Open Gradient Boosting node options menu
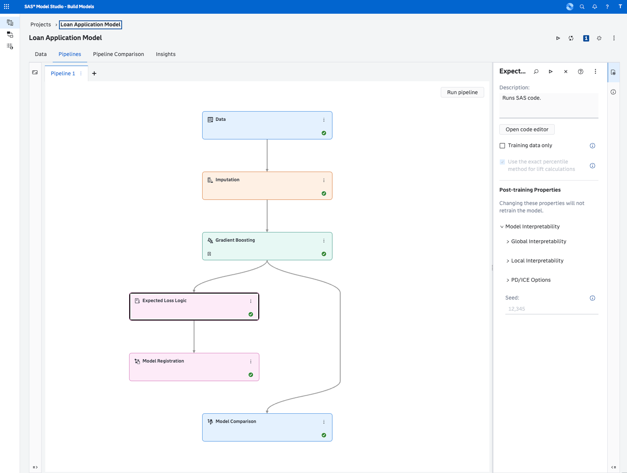The image size is (627, 473). tap(324, 241)
